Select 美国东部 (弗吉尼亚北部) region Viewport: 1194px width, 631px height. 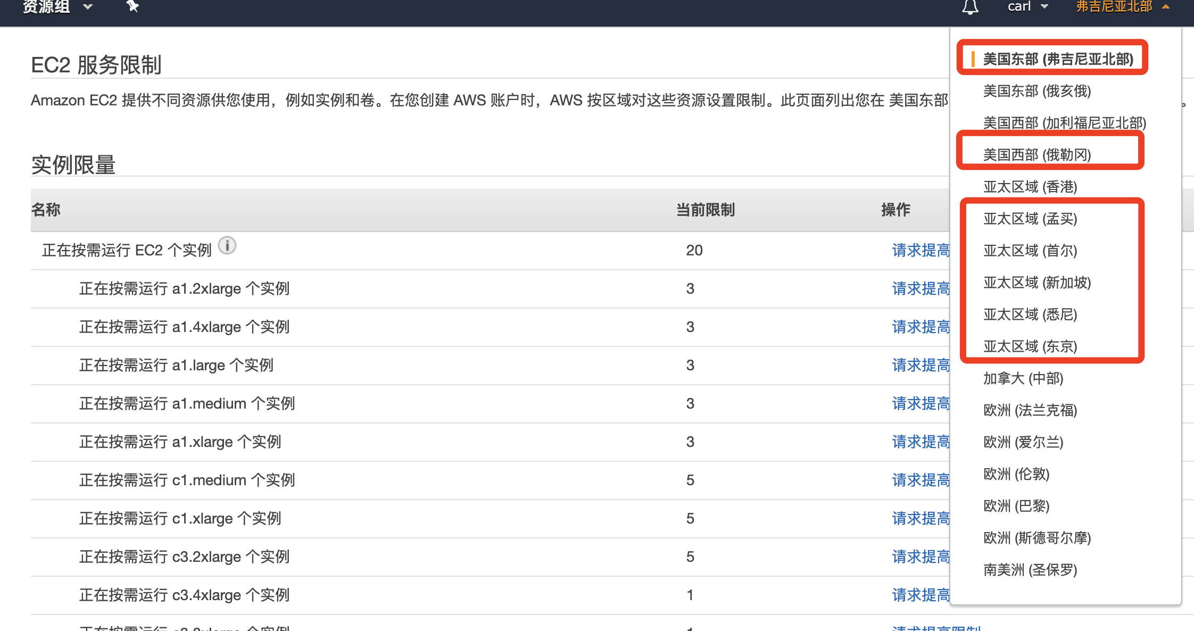1058,59
